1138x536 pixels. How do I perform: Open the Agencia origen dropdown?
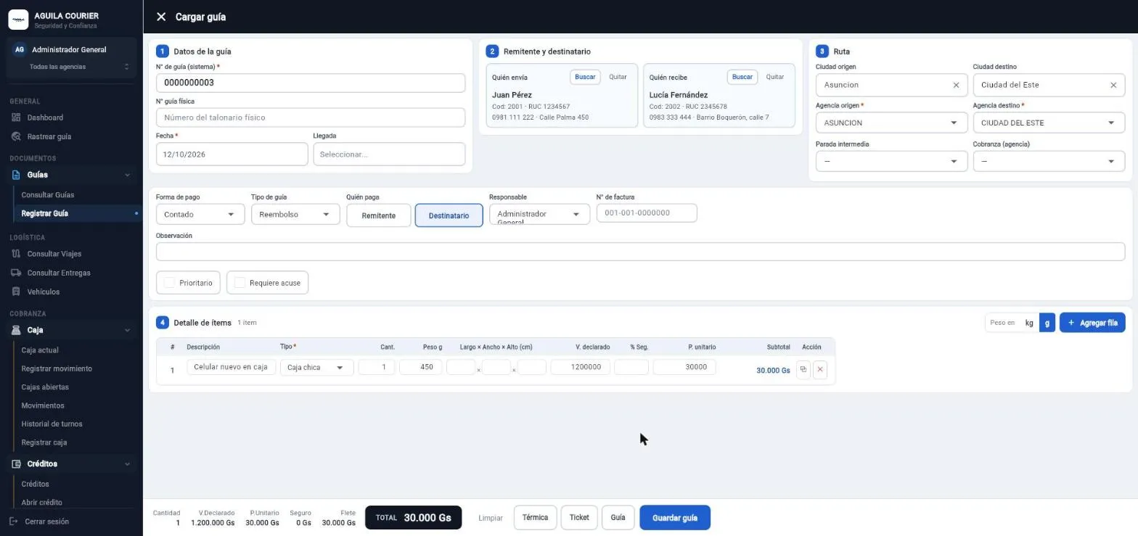[x=891, y=123]
